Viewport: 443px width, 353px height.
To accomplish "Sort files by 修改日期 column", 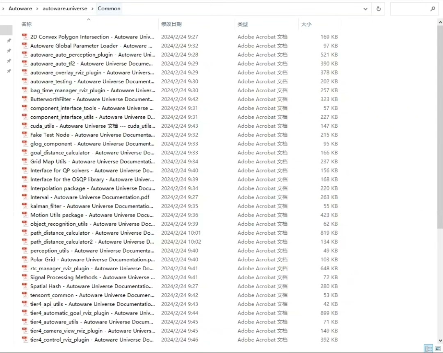I will click(171, 24).
